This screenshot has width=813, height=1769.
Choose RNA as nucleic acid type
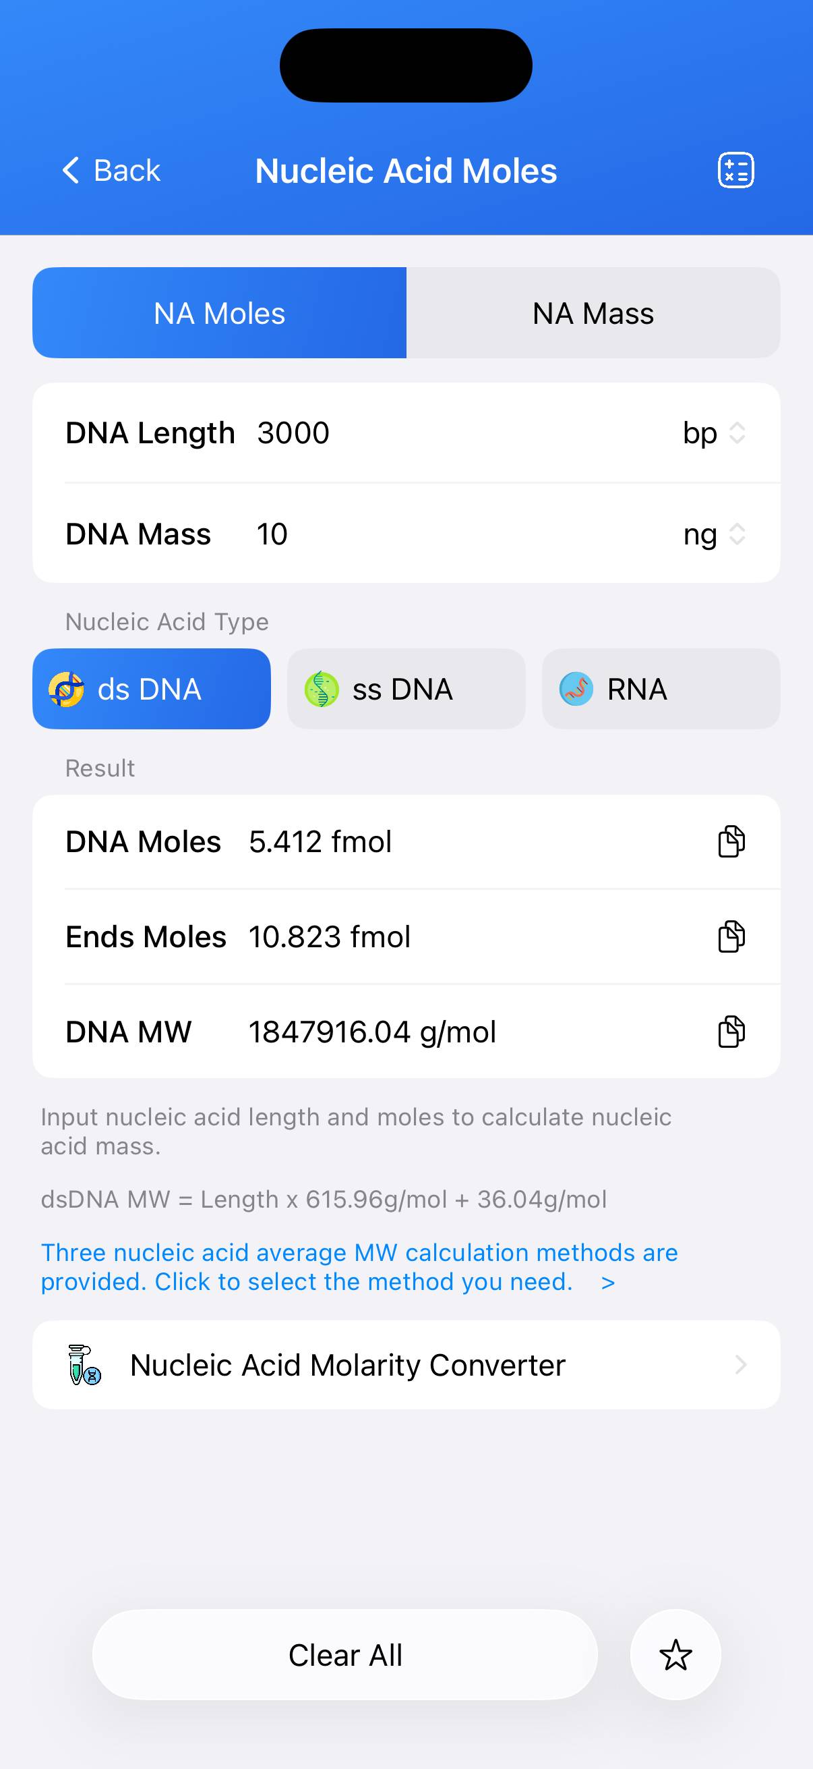(x=661, y=689)
